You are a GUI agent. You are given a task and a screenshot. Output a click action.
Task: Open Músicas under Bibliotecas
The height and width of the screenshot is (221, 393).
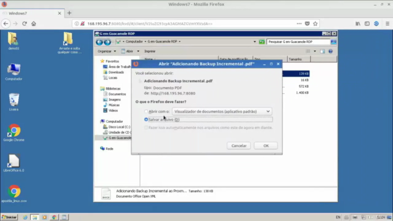pos(112,105)
